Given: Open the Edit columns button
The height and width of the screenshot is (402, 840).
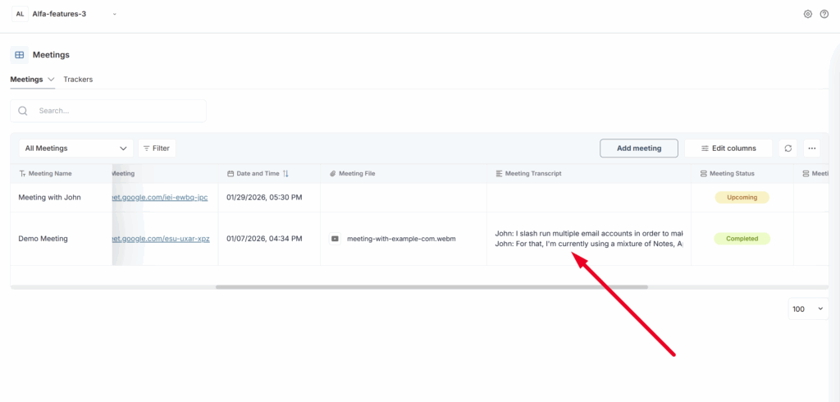Looking at the screenshot, I should [728, 148].
